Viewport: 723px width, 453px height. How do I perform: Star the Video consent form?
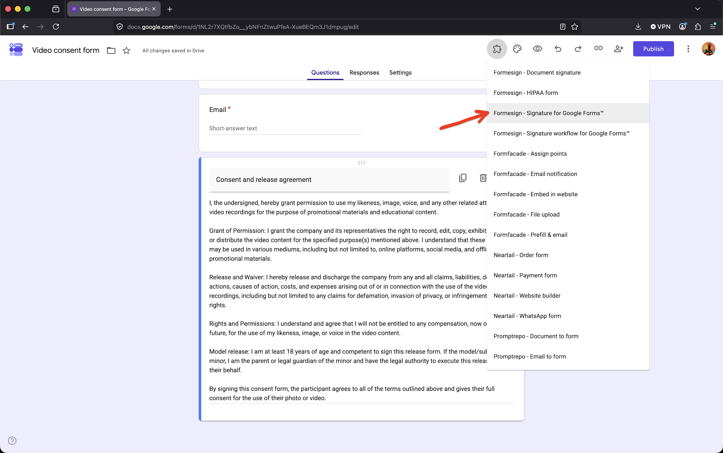coord(126,50)
